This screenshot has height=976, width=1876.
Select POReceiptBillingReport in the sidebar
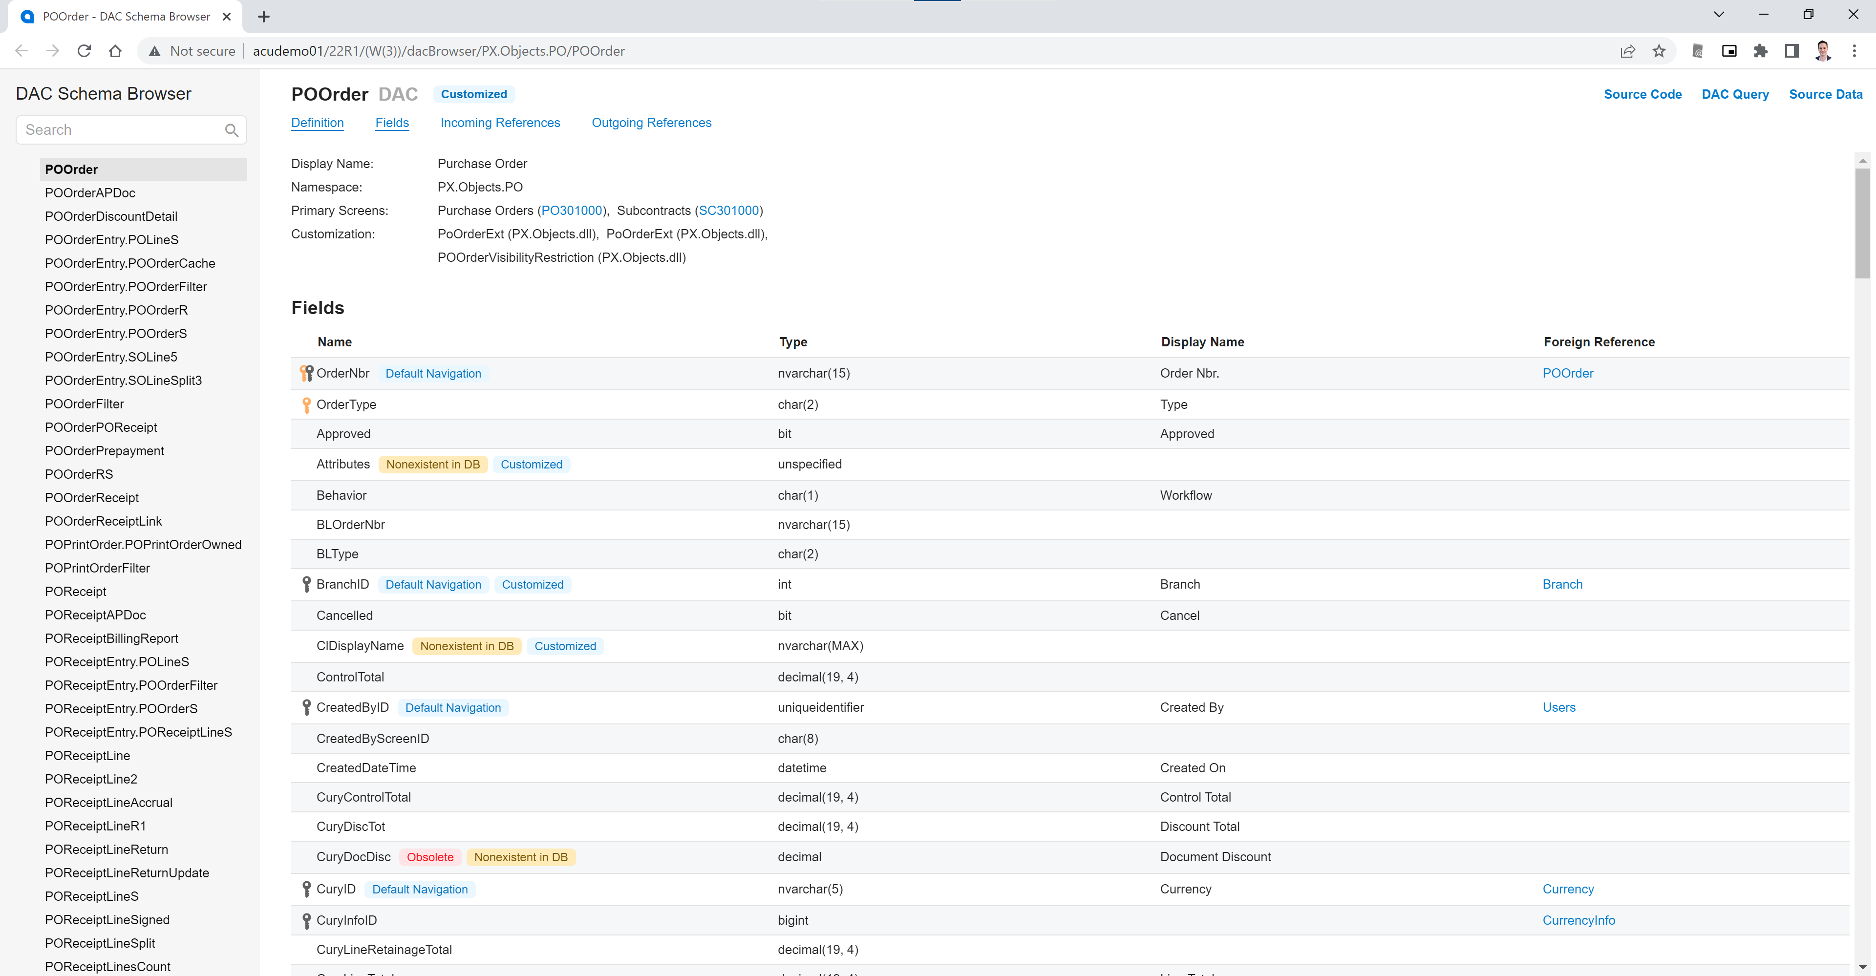[x=111, y=638]
